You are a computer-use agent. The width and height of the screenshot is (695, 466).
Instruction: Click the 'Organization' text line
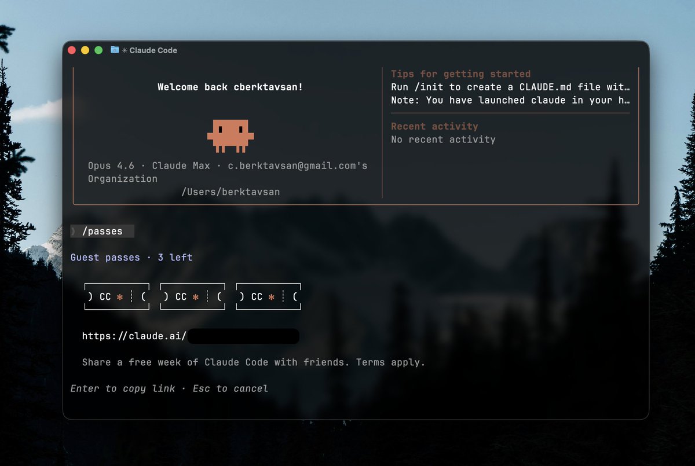123,179
